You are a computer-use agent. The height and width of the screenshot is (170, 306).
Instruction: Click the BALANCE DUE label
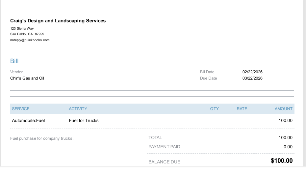pyautogui.click(x=164, y=162)
